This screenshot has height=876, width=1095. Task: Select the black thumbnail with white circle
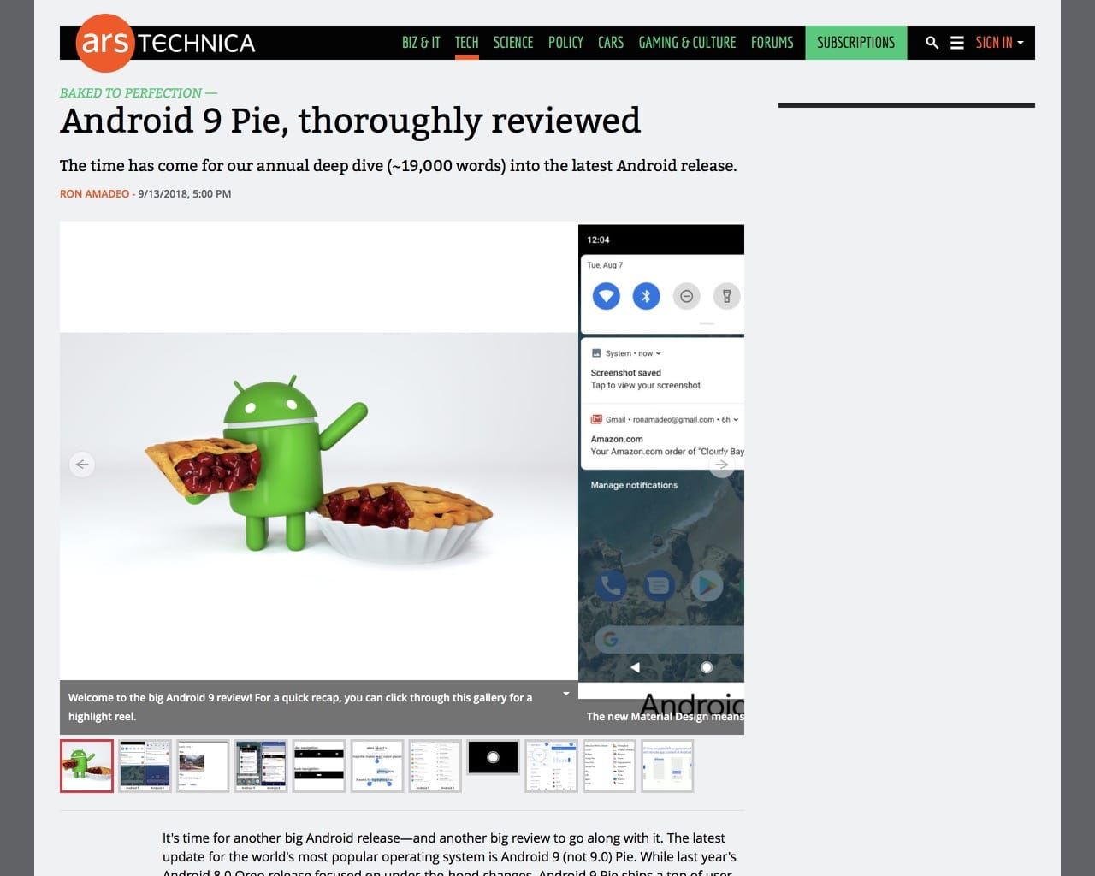(494, 757)
